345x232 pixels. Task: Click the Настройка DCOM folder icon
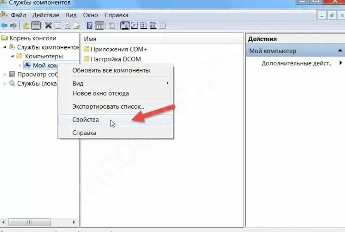point(86,59)
